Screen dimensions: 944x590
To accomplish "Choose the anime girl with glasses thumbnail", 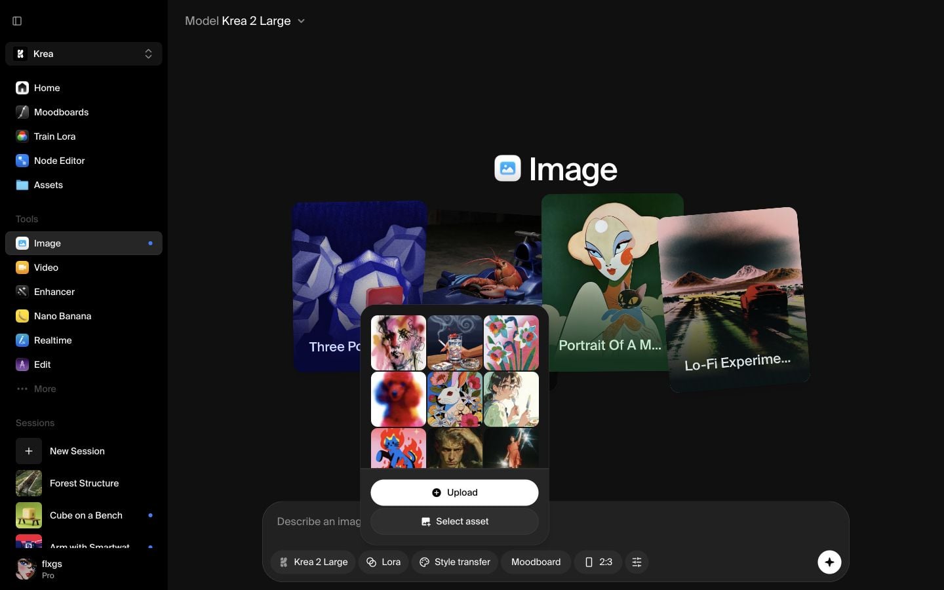I will tap(511, 399).
